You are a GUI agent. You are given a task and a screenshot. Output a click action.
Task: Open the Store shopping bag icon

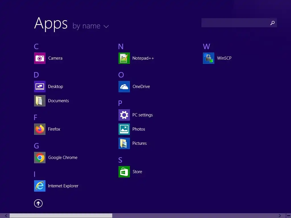(x=124, y=172)
